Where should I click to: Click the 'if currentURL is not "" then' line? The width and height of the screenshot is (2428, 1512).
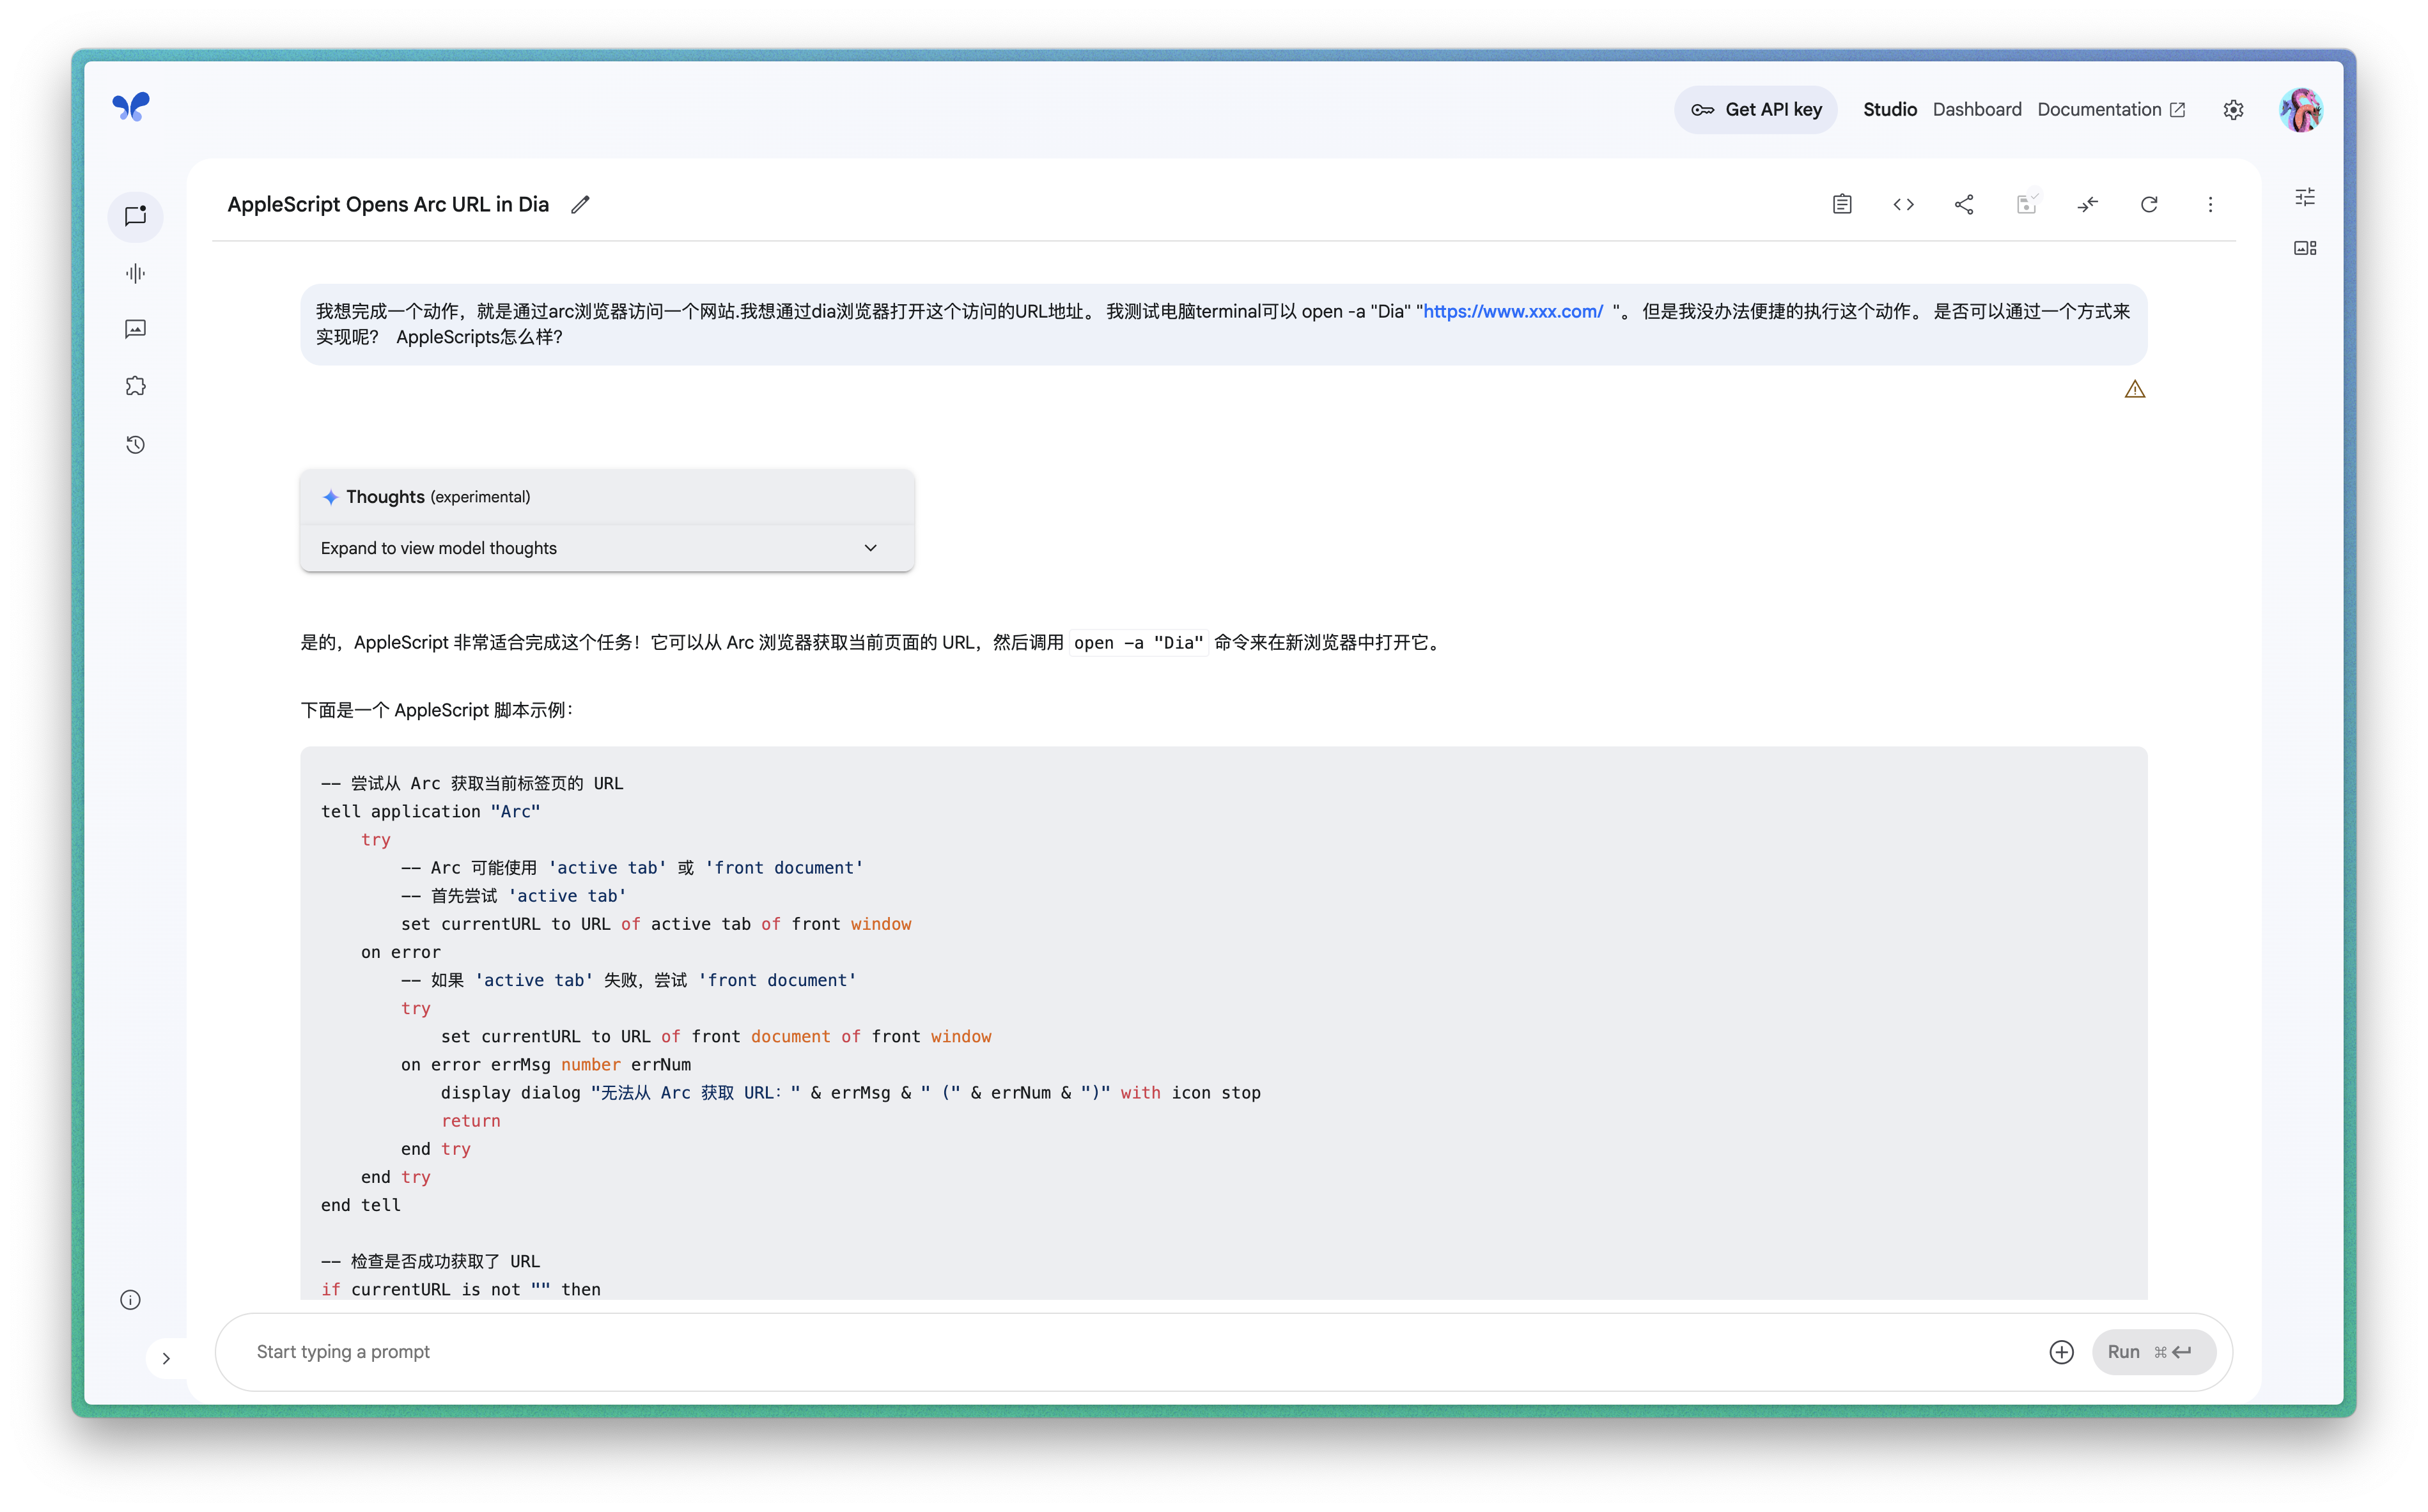[461, 1289]
